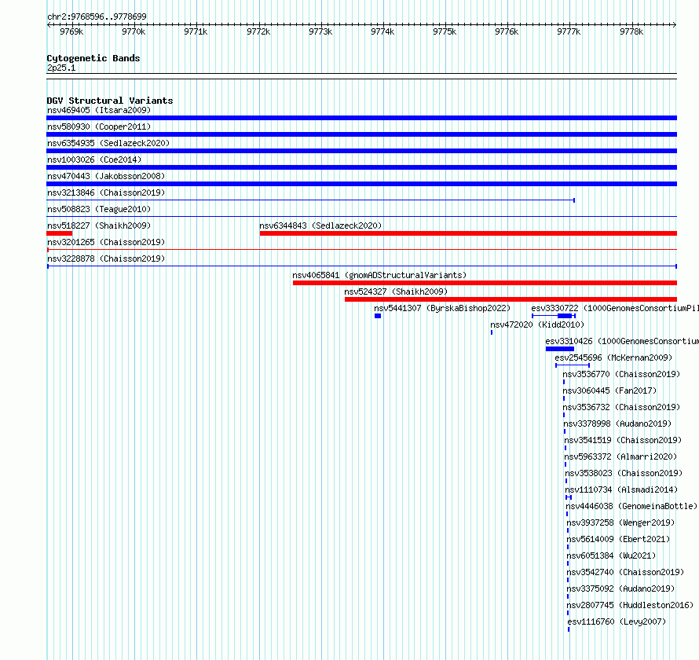Select the 2p25.1 band label
This screenshot has width=699, height=660.
pyautogui.click(x=61, y=68)
